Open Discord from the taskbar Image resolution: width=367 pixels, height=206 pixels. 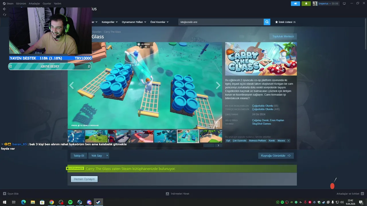pos(89,202)
